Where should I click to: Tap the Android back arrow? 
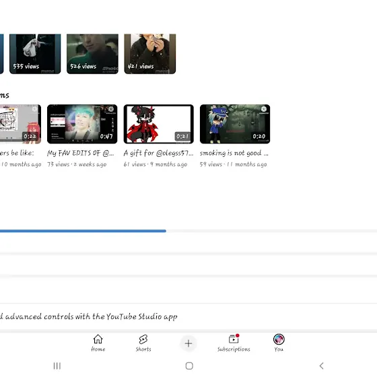point(322,366)
